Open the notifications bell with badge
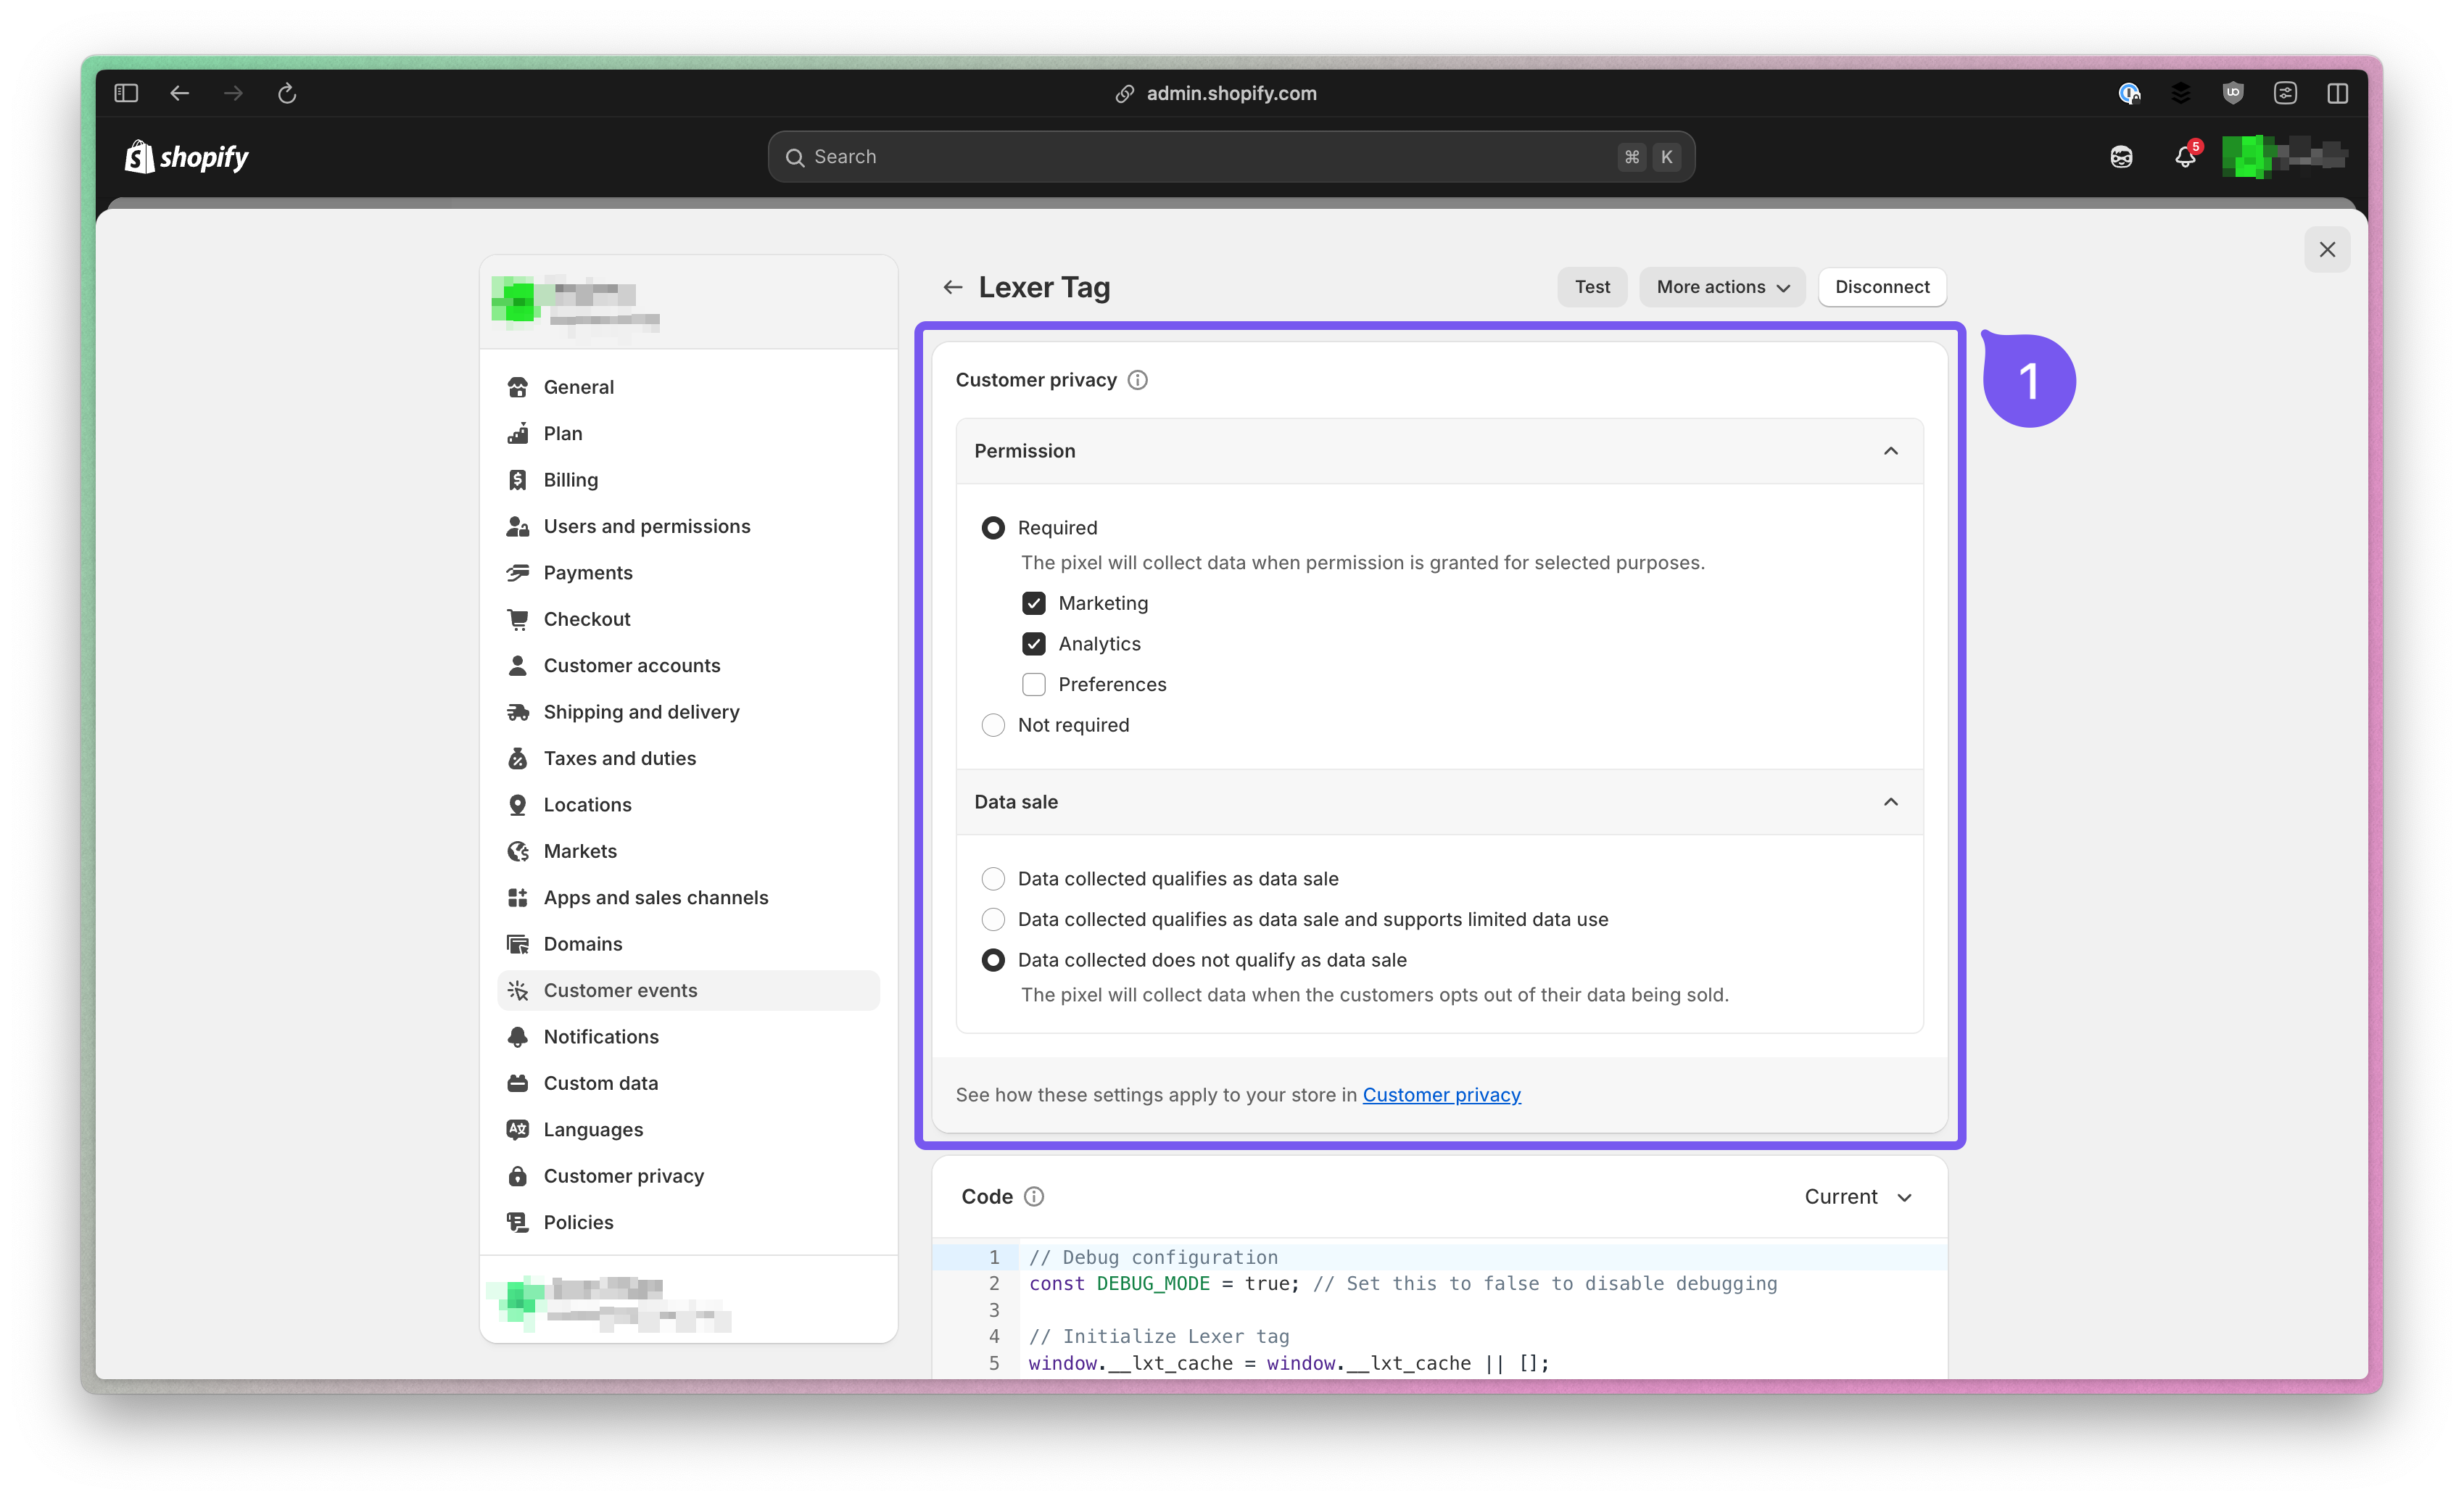 [2186, 156]
